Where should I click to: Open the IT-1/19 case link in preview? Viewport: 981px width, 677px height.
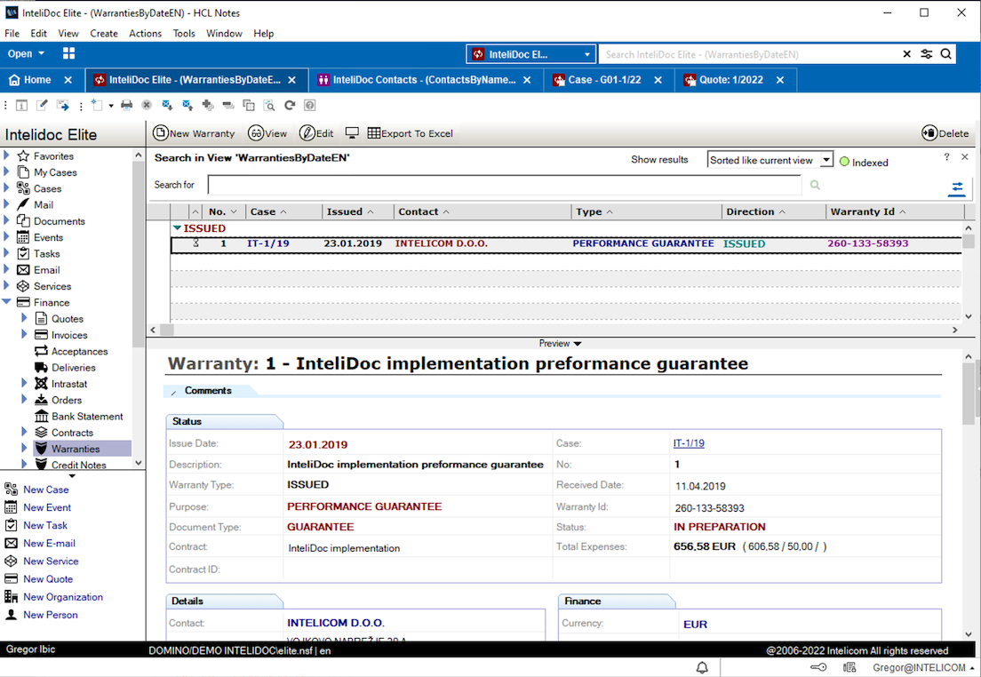689,443
